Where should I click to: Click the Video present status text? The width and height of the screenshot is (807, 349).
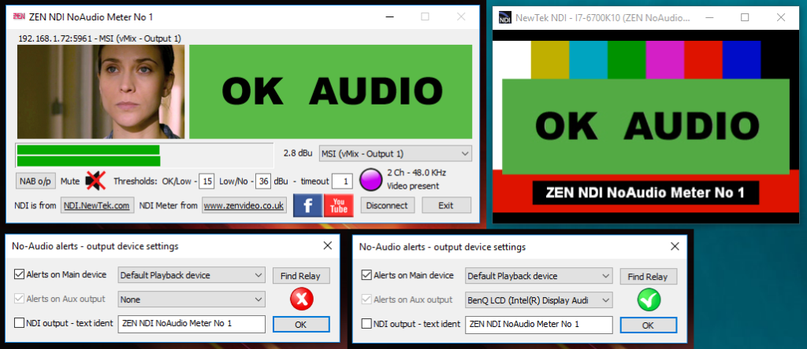tap(413, 186)
